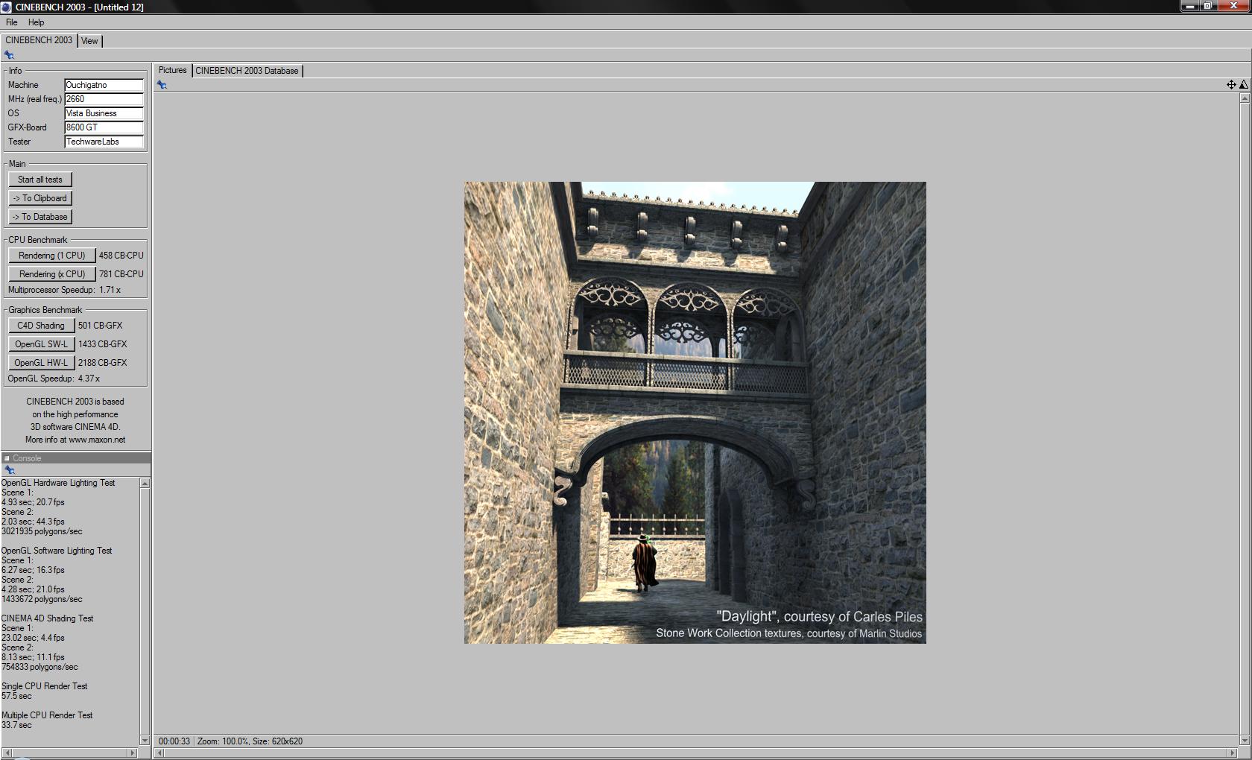Image resolution: width=1252 pixels, height=760 pixels.
Task: Run the Rendering (x CPU) test
Action: [52, 274]
